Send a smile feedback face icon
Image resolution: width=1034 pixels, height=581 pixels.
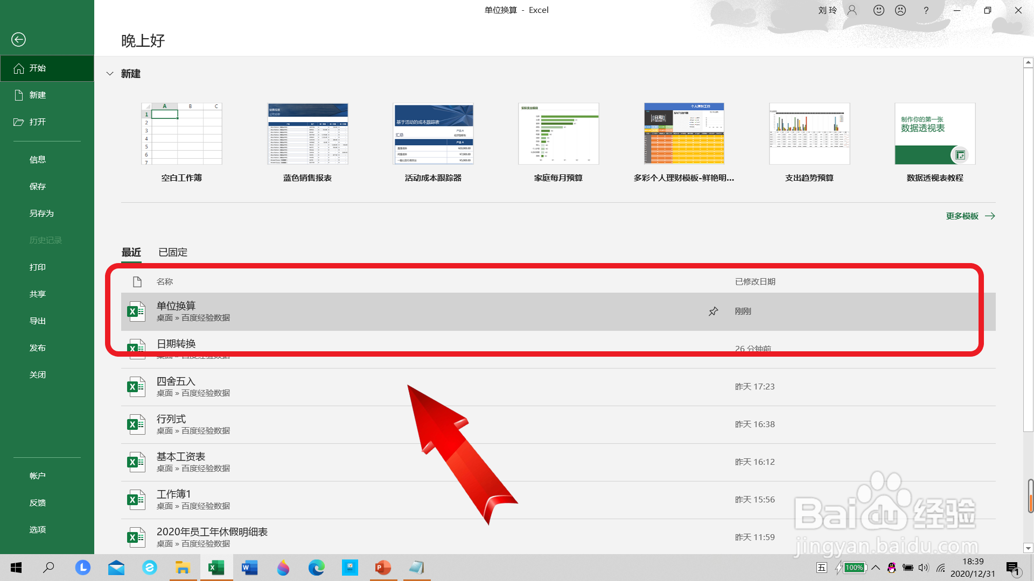[879, 10]
